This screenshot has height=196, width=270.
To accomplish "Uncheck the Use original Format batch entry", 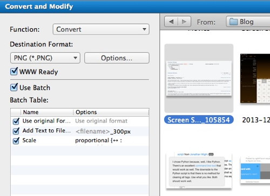I will (x=16, y=121).
